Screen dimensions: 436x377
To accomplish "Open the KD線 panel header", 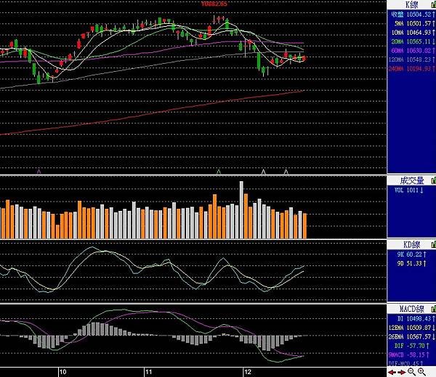I will click(412, 244).
